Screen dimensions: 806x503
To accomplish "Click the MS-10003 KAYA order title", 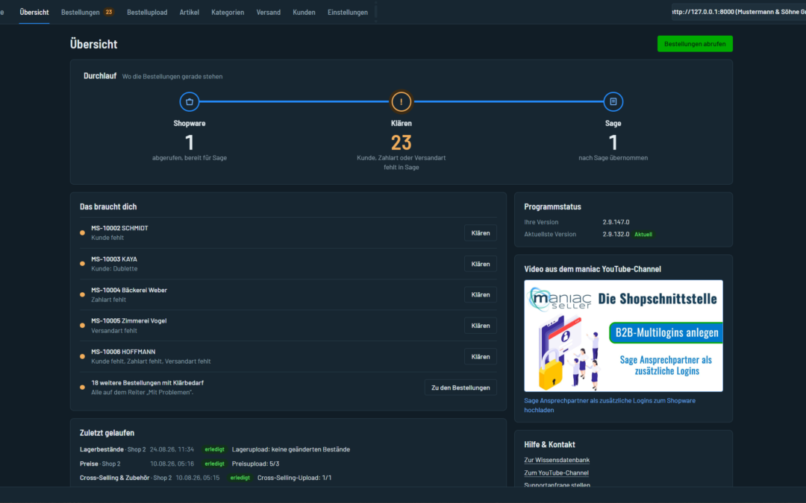I will 114,259.
